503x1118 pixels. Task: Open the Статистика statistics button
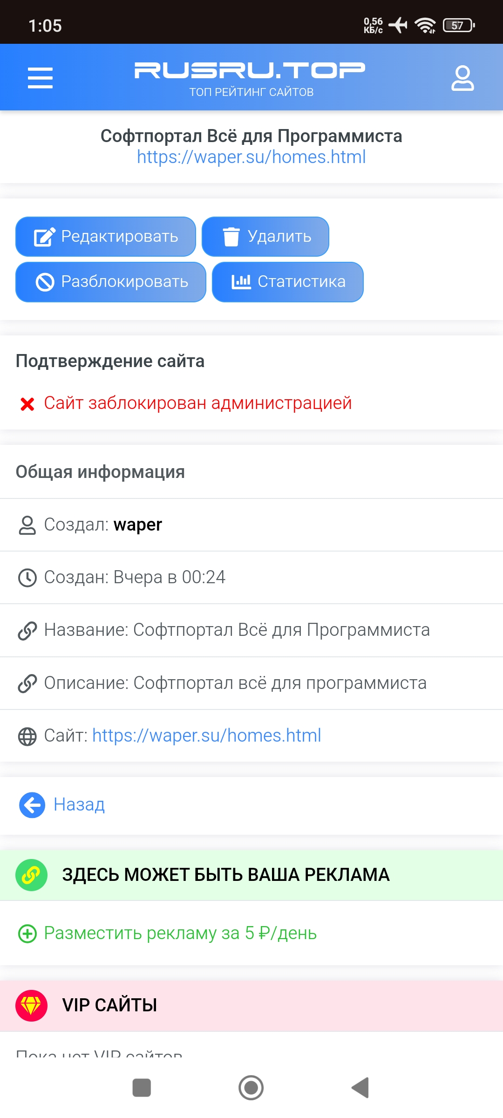(x=288, y=282)
